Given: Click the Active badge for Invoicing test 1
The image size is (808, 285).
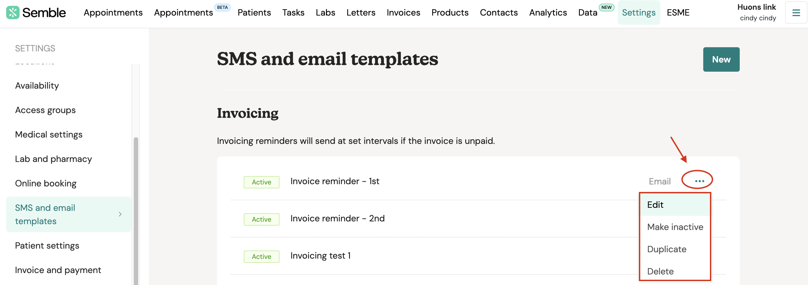Looking at the screenshot, I should coord(262,257).
